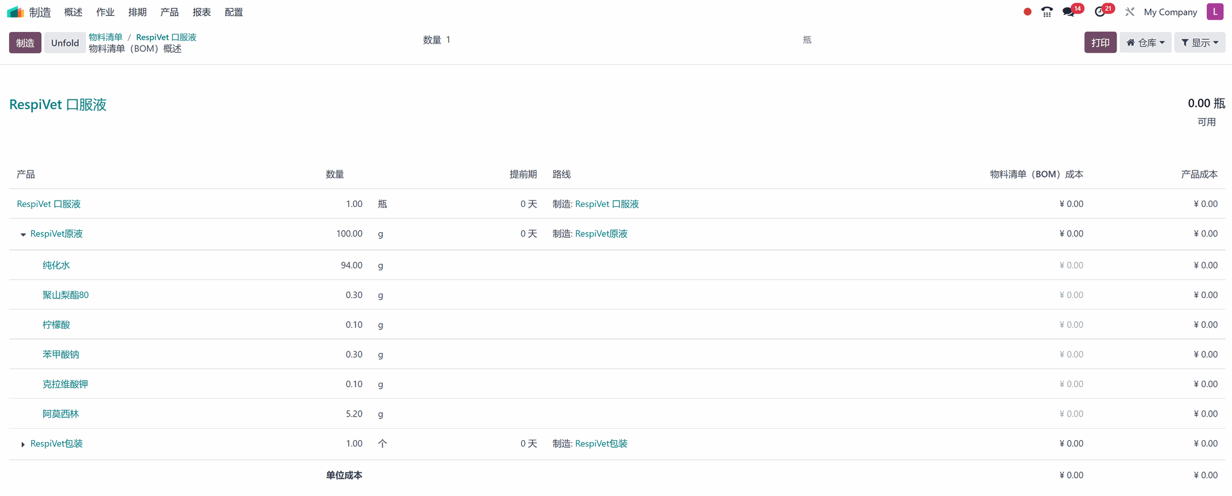Image resolution: width=1232 pixels, height=496 pixels.
Task: Go to RespiVet 口服液 breadcrumb link
Action: click(x=166, y=37)
